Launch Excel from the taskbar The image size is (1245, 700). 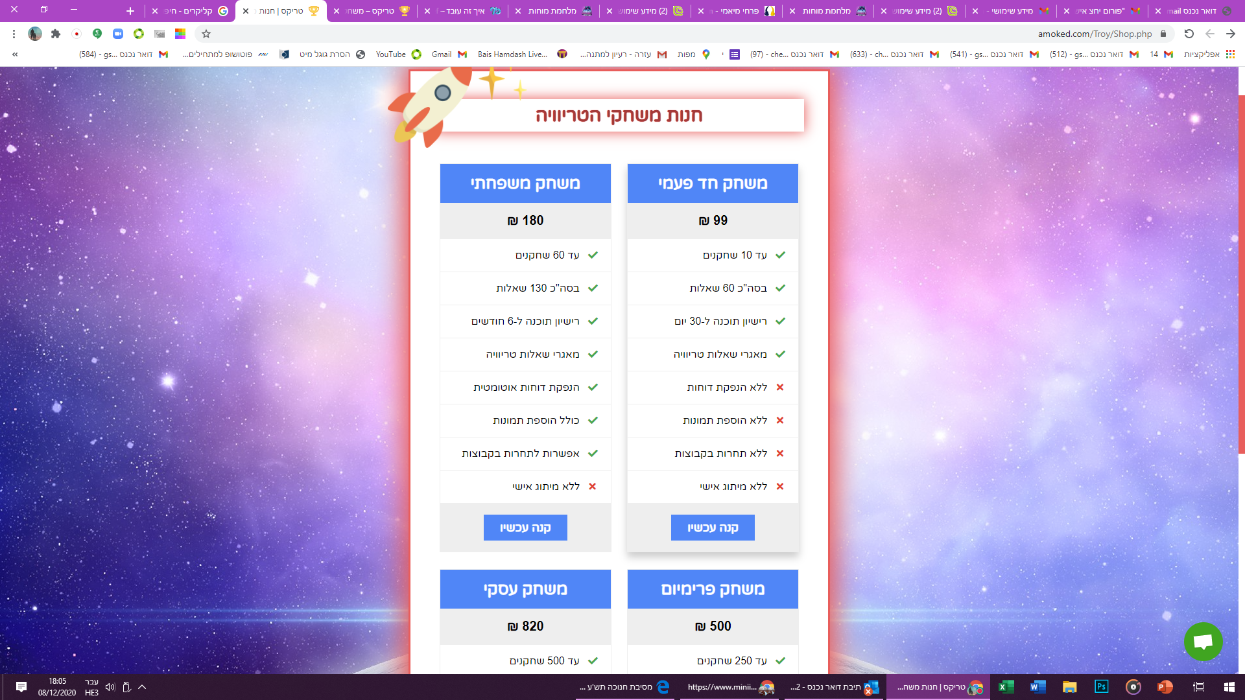[1006, 687]
